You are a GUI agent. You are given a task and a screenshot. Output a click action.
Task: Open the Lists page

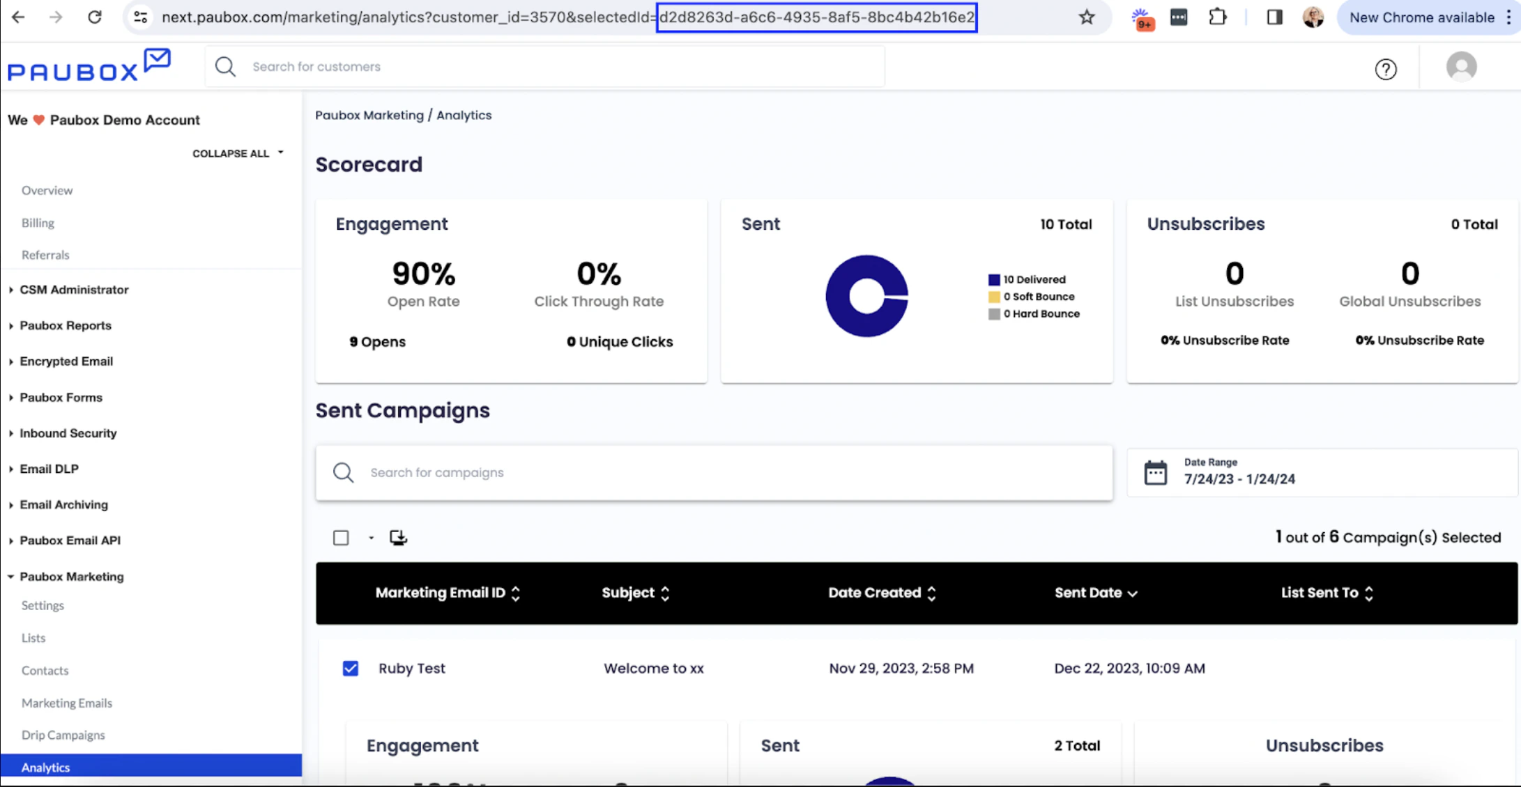33,638
